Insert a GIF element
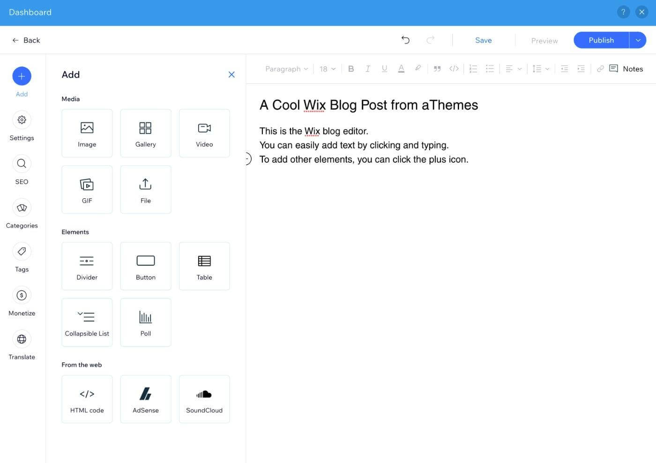This screenshot has height=463, width=656. point(87,189)
